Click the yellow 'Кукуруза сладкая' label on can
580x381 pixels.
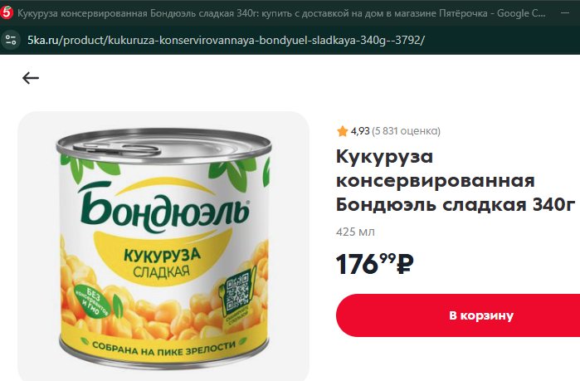click(x=162, y=263)
